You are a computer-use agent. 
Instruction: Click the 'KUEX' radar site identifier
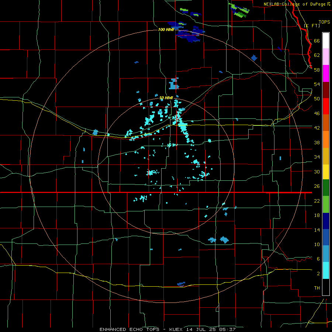177,329
